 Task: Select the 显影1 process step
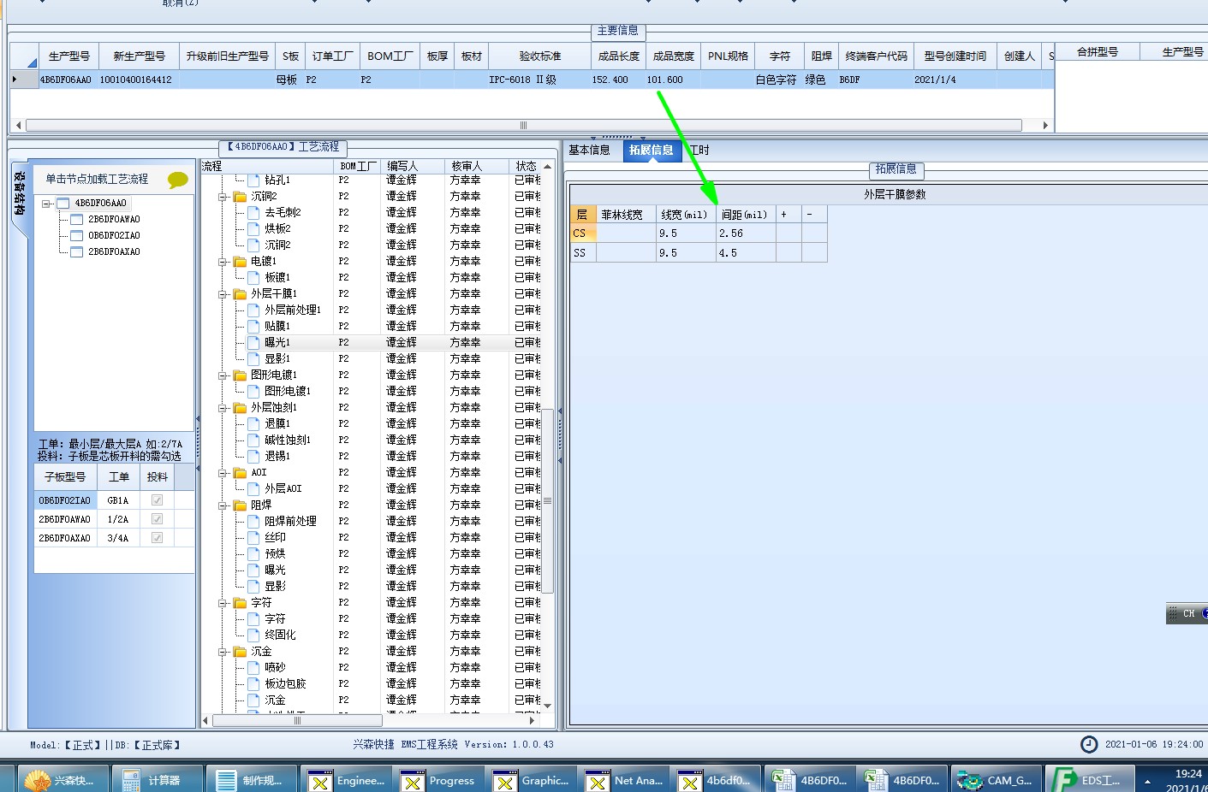click(277, 358)
